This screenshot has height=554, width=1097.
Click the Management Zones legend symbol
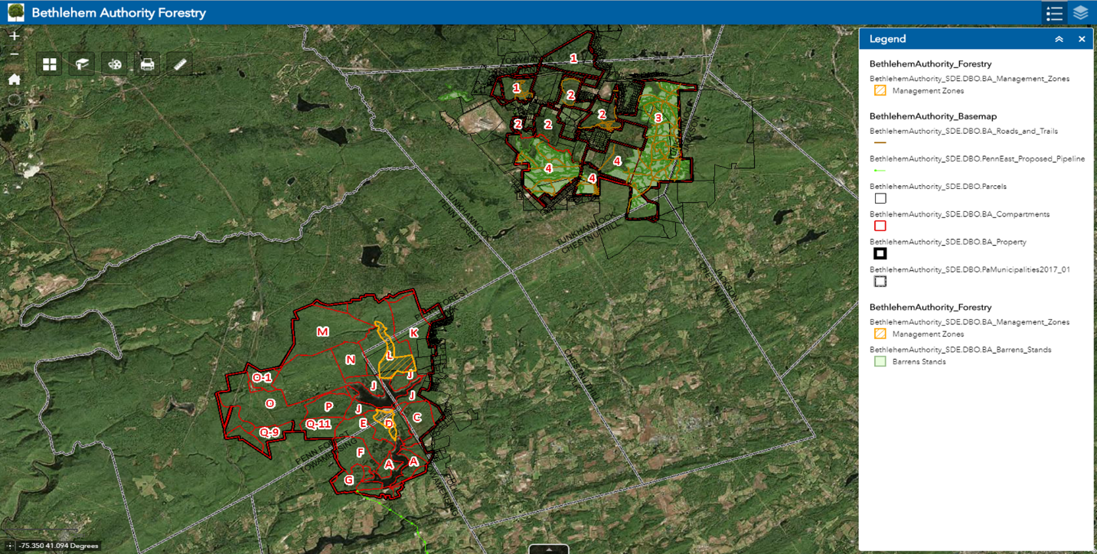(x=880, y=90)
